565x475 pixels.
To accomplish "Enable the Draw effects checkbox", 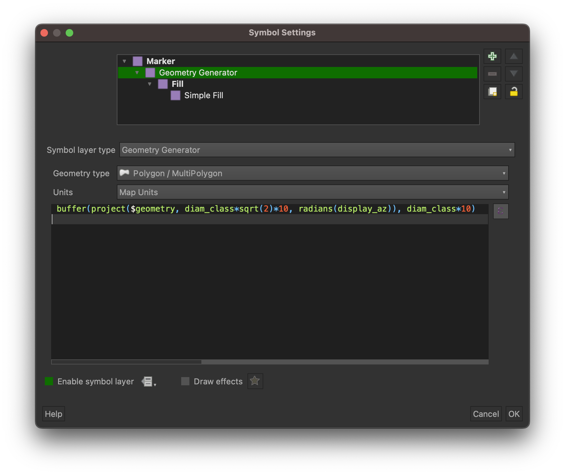I will [185, 381].
